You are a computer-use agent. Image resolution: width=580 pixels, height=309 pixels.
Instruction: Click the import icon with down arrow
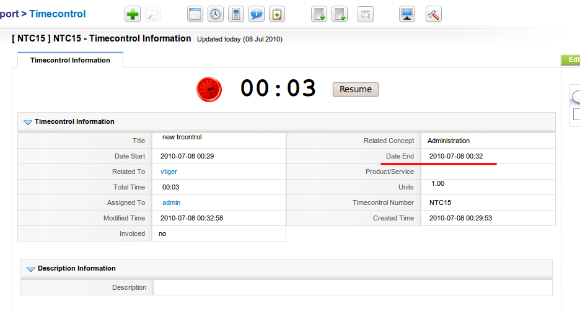pos(319,14)
